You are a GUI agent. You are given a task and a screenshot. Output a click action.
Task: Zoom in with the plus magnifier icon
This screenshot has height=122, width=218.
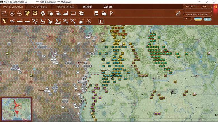[x=12, y=13]
